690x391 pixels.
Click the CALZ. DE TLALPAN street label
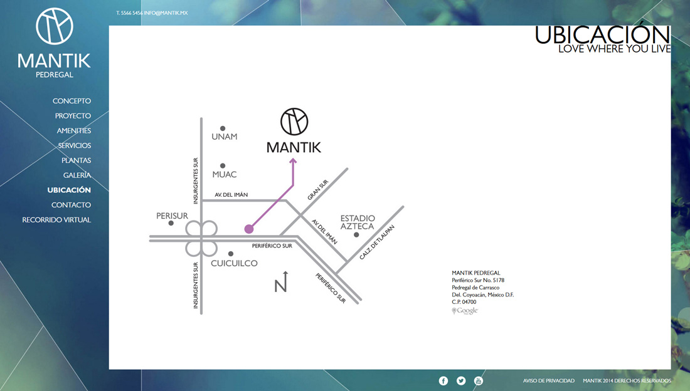click(x=377, y=242)
